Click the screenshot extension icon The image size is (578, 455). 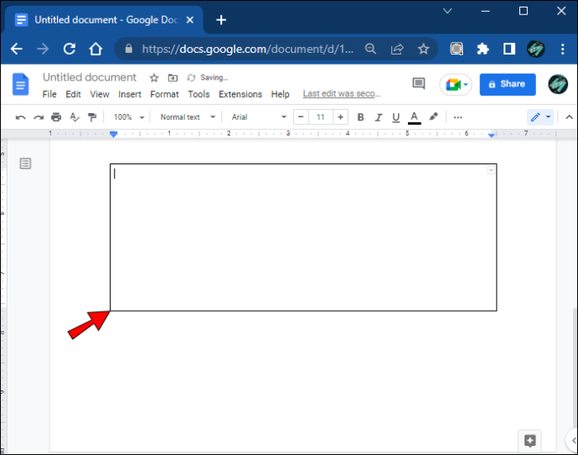(457, 49)
